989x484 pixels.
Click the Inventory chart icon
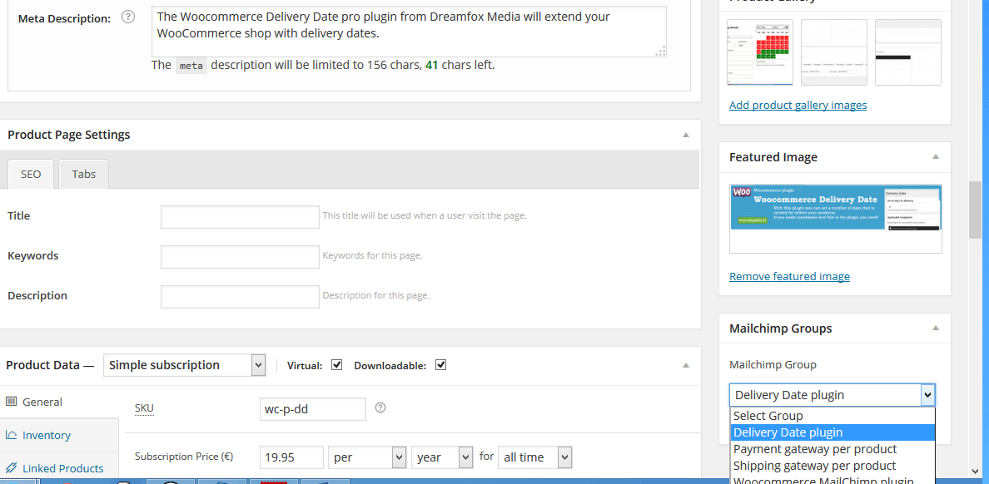(x=11, y=435)
